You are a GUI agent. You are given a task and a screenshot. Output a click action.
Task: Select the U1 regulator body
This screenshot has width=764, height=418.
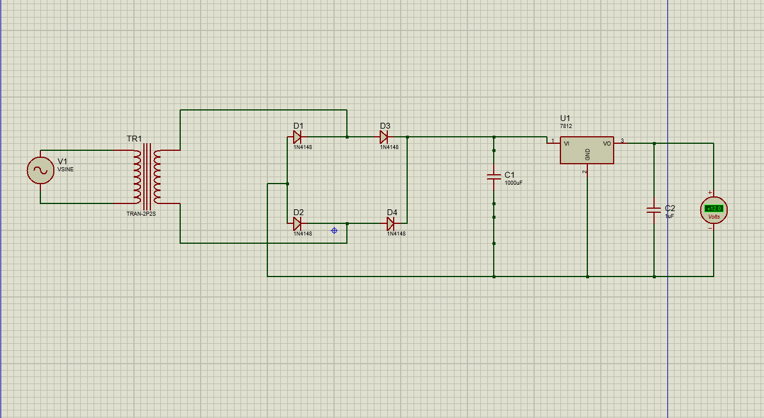[587, 150]
